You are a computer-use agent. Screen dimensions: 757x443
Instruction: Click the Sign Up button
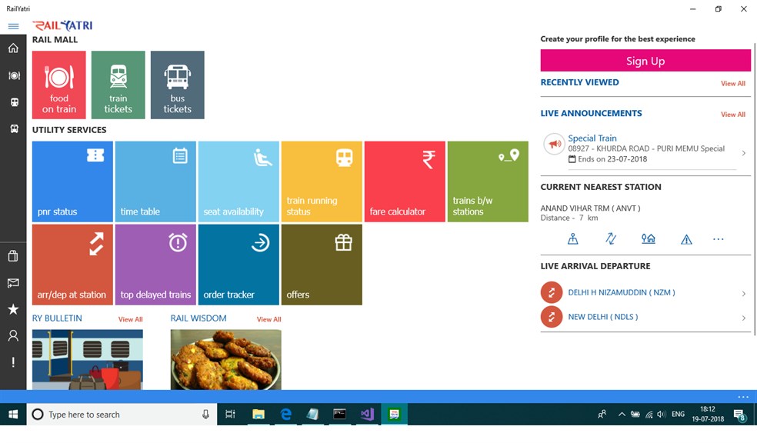click(x=645, y=61)
